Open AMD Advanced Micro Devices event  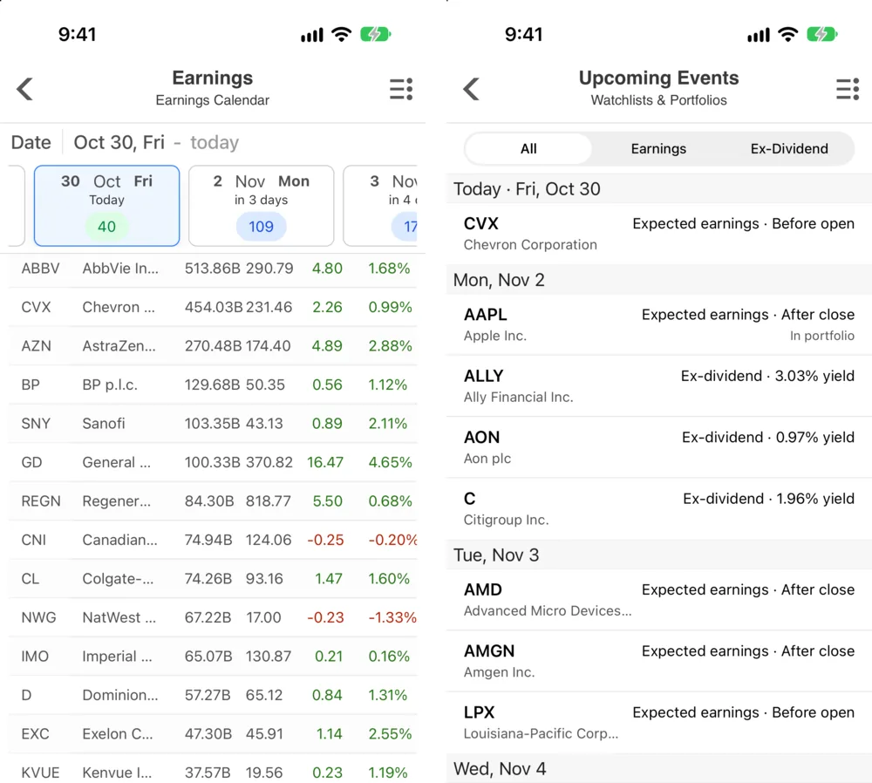pos(659,600)
